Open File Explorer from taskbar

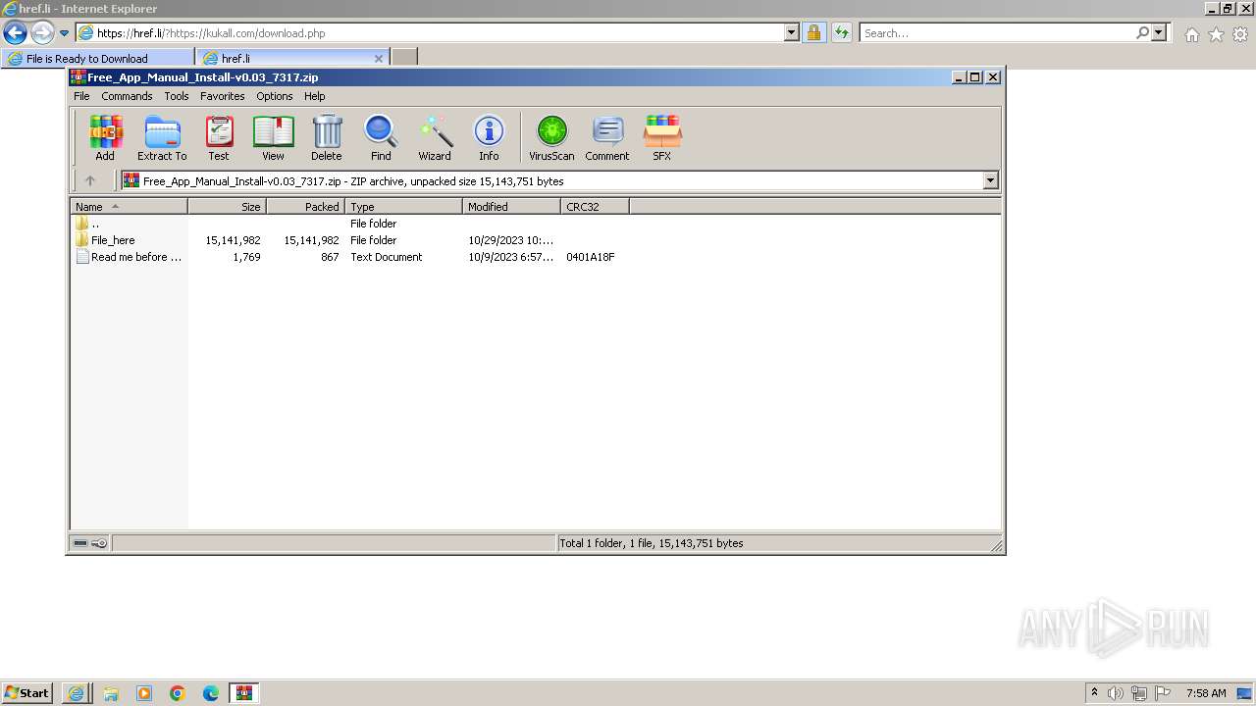(x=111, y=693)
